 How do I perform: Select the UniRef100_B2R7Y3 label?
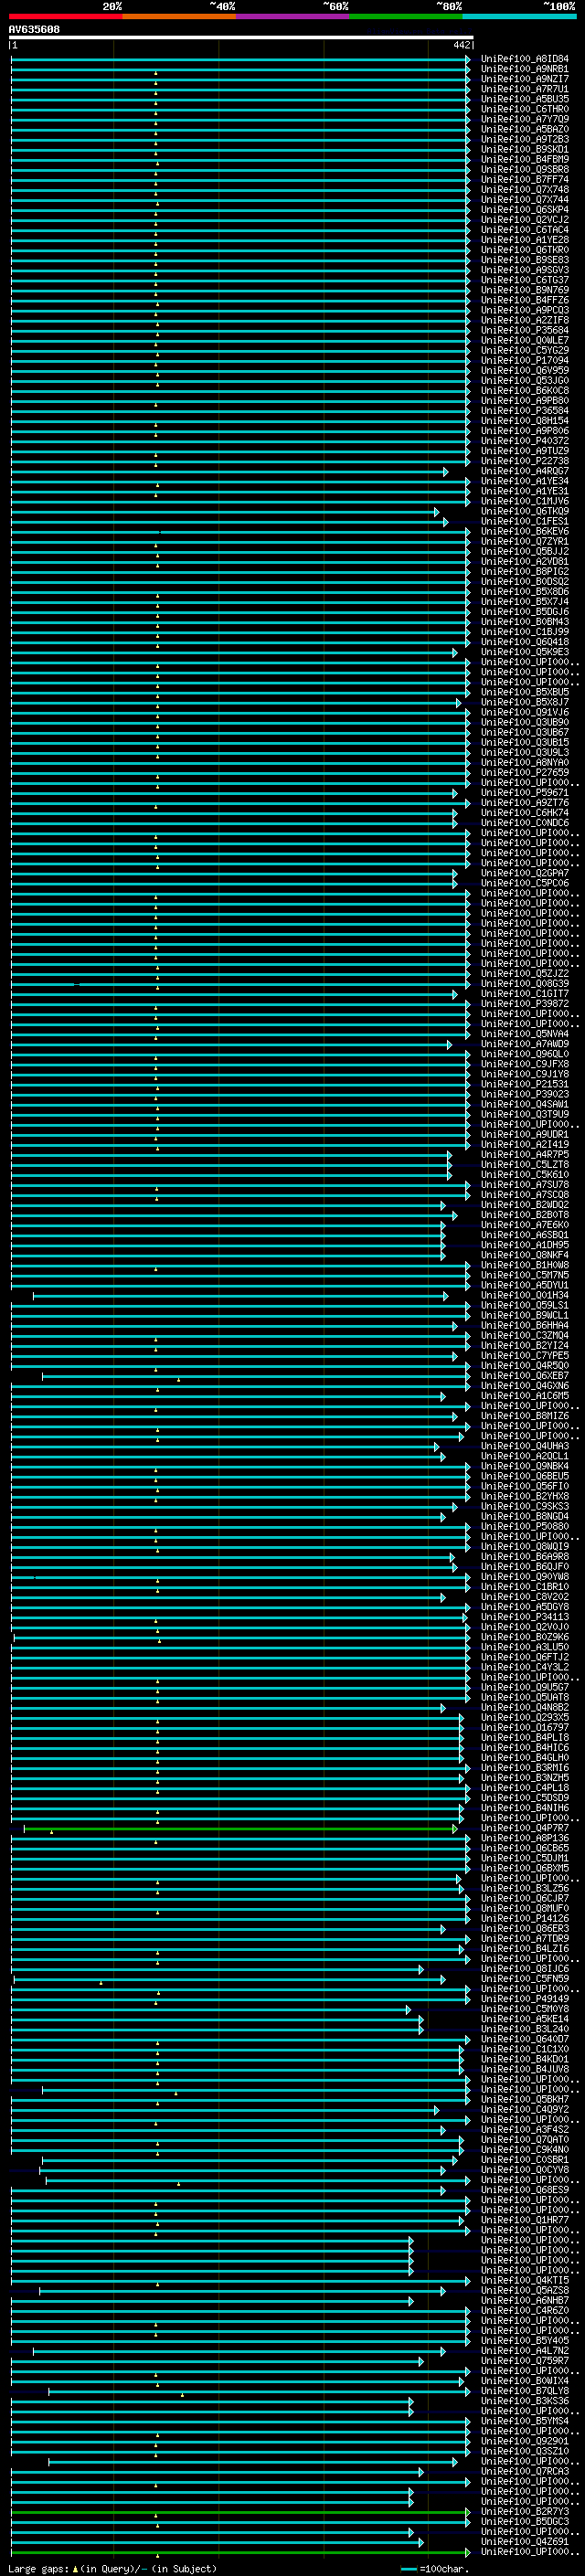tap(524, 2512)
